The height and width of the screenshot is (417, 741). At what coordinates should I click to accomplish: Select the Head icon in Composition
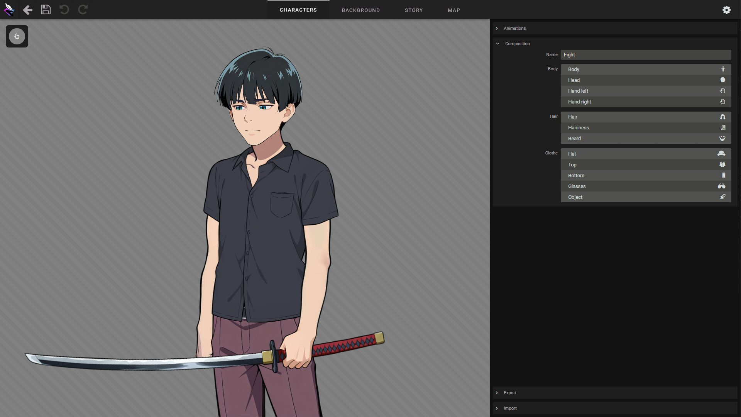click(722, 80)
